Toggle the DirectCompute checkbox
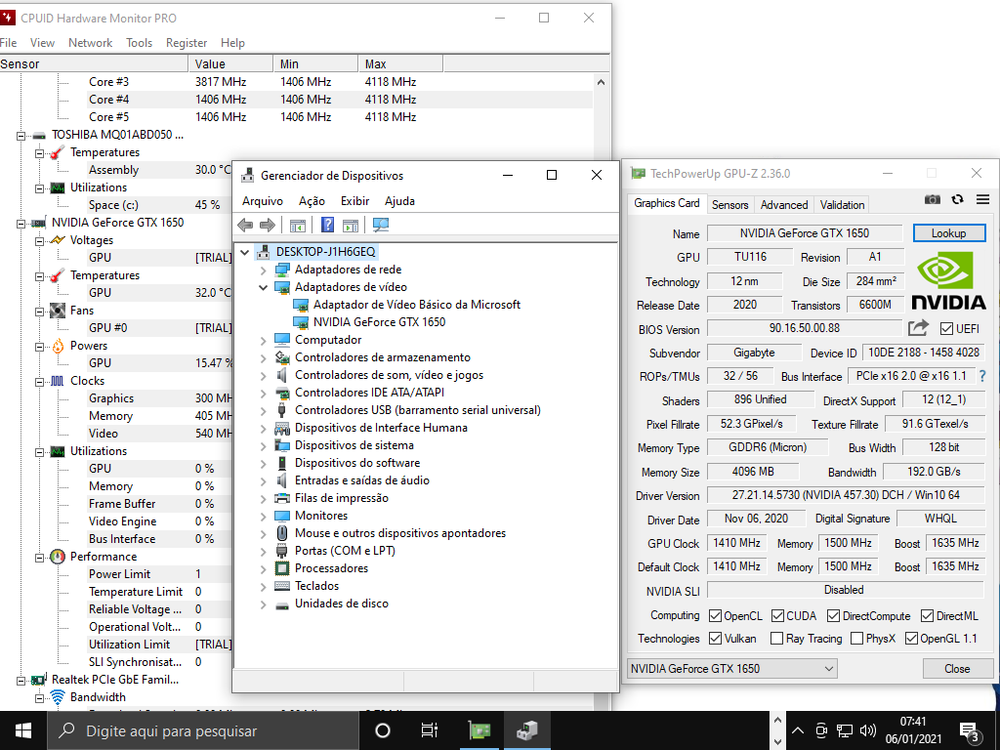 tap(833, 616)
